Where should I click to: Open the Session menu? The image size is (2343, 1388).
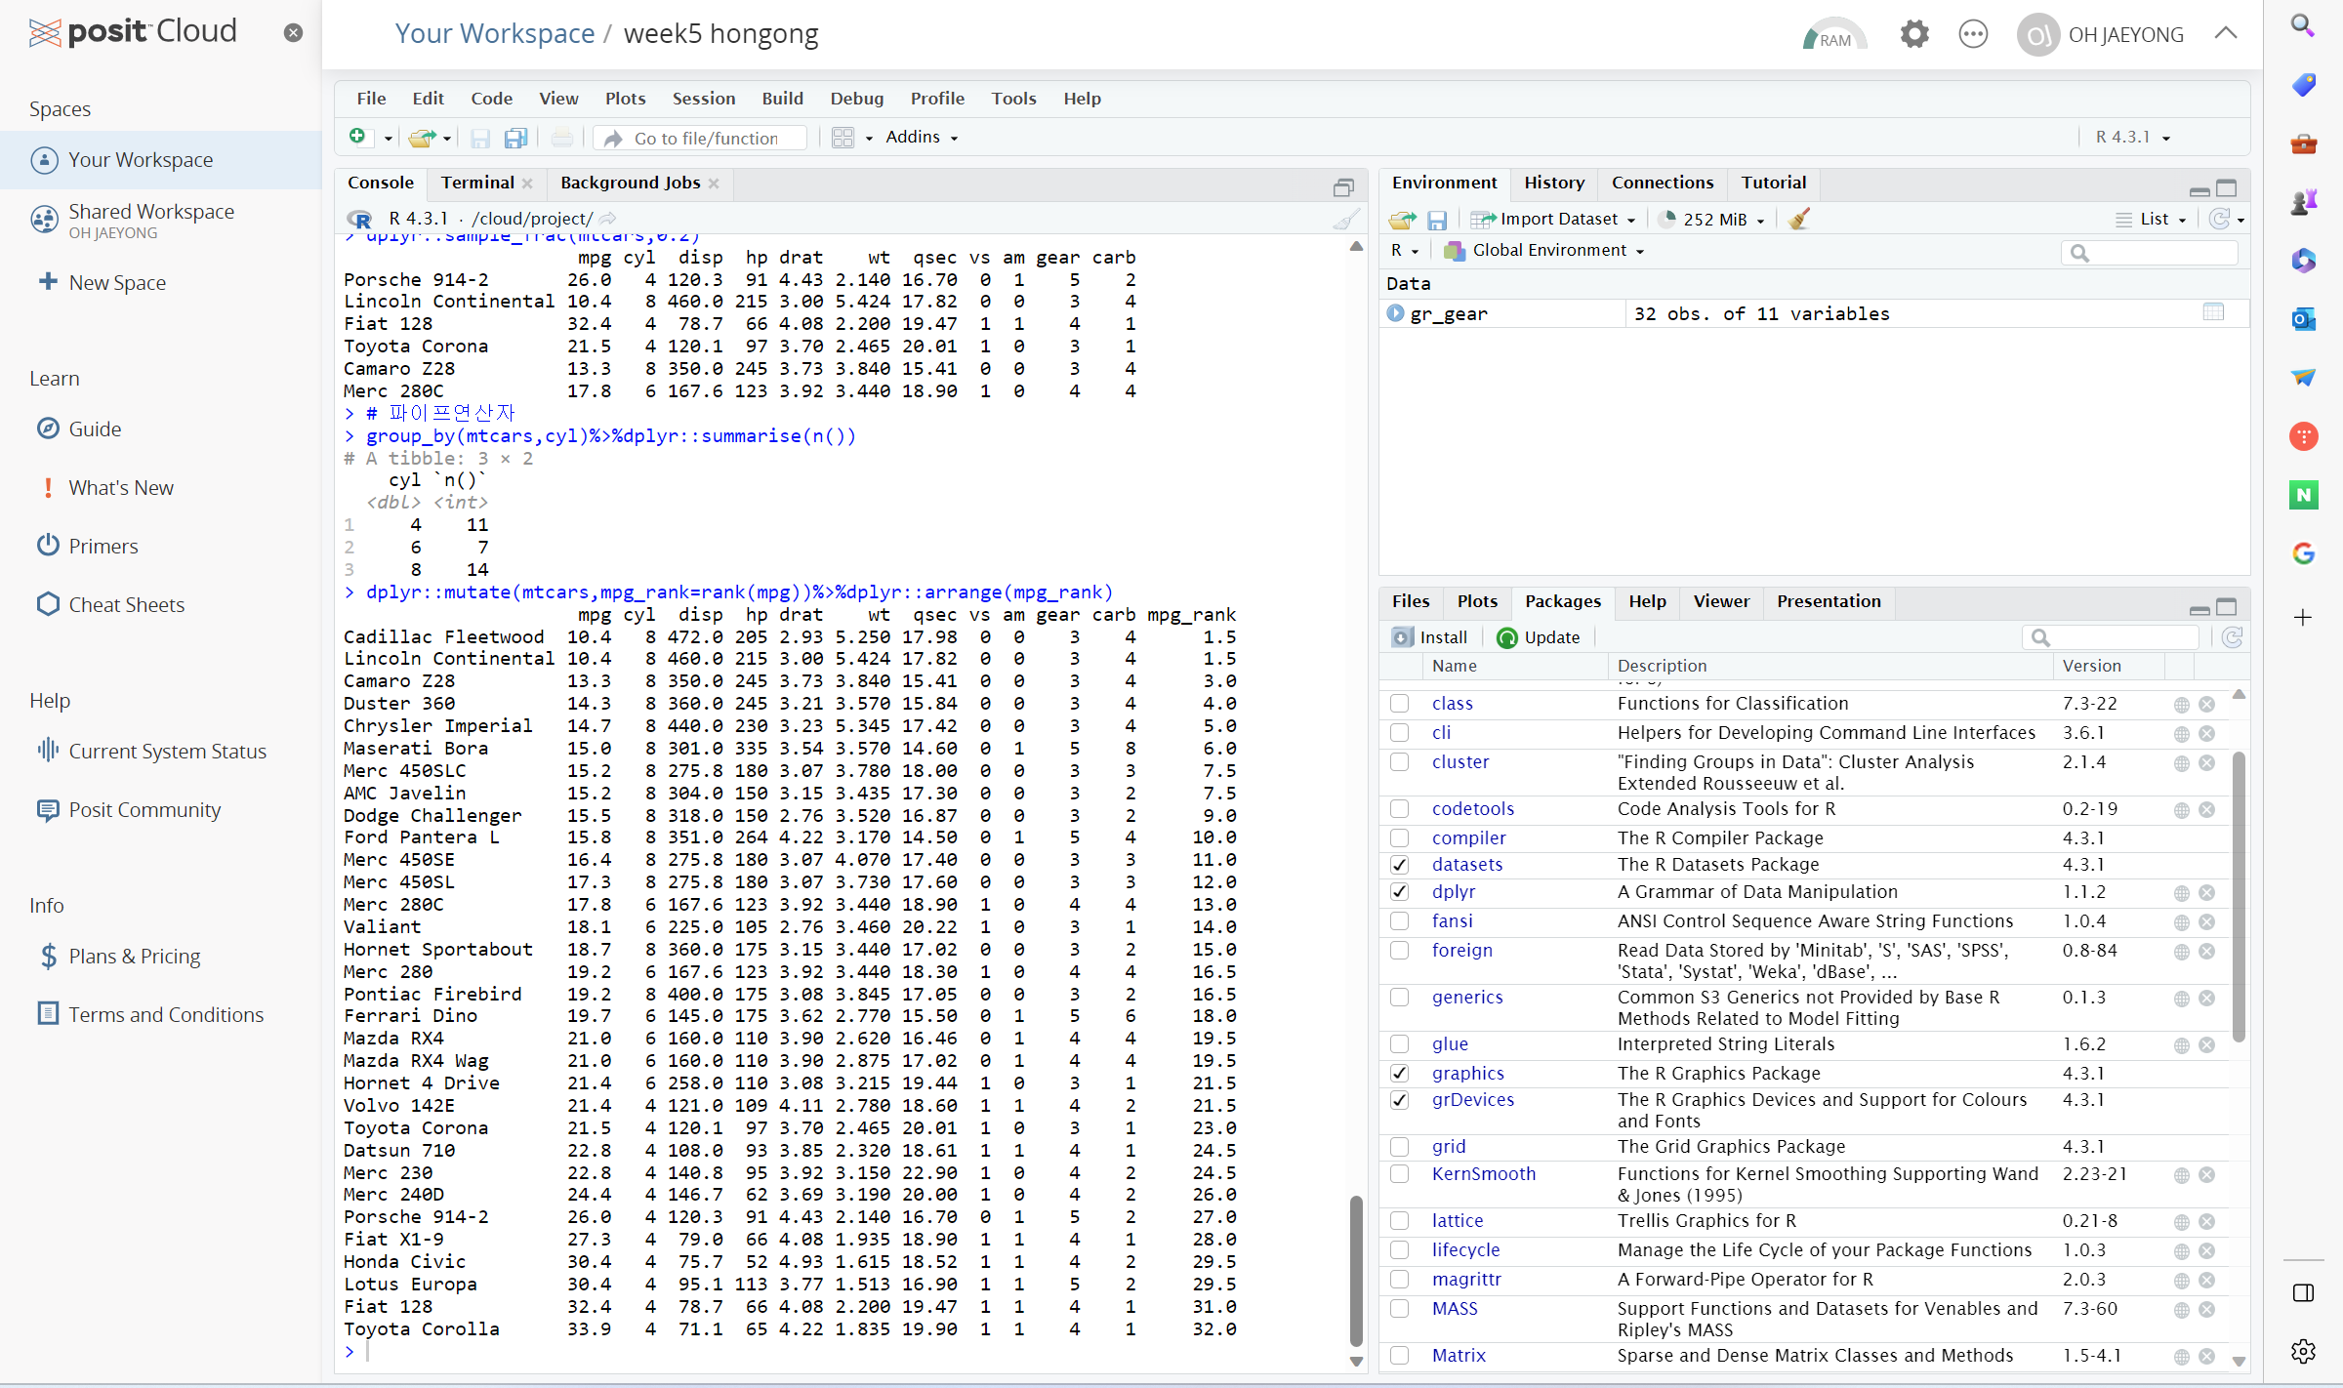pos(703,99)
